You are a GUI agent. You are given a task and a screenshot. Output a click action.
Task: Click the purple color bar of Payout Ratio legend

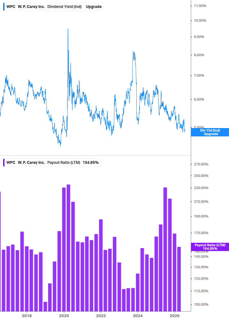click(x=4, y=163)
